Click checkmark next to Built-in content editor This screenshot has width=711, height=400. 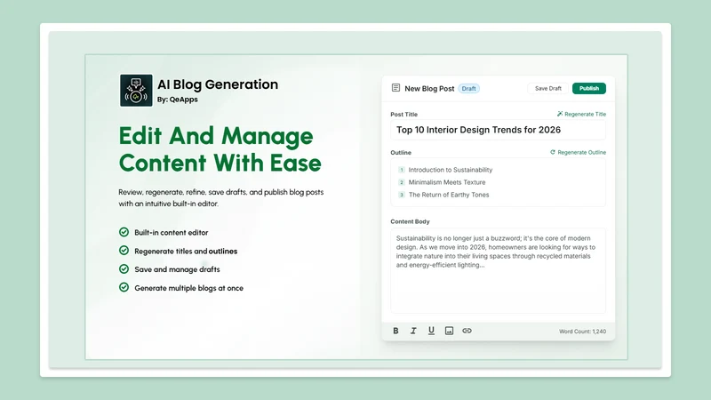point(124,232)
